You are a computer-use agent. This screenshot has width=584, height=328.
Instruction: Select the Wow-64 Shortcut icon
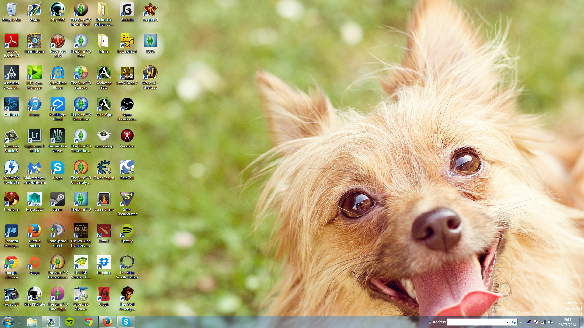(150, 78)
